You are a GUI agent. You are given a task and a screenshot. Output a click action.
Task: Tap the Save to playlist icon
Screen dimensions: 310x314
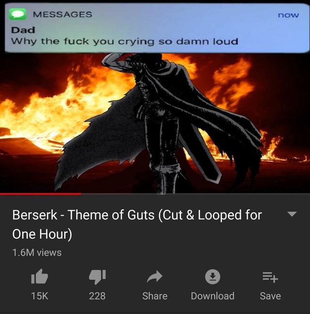[x=270, y=277]
